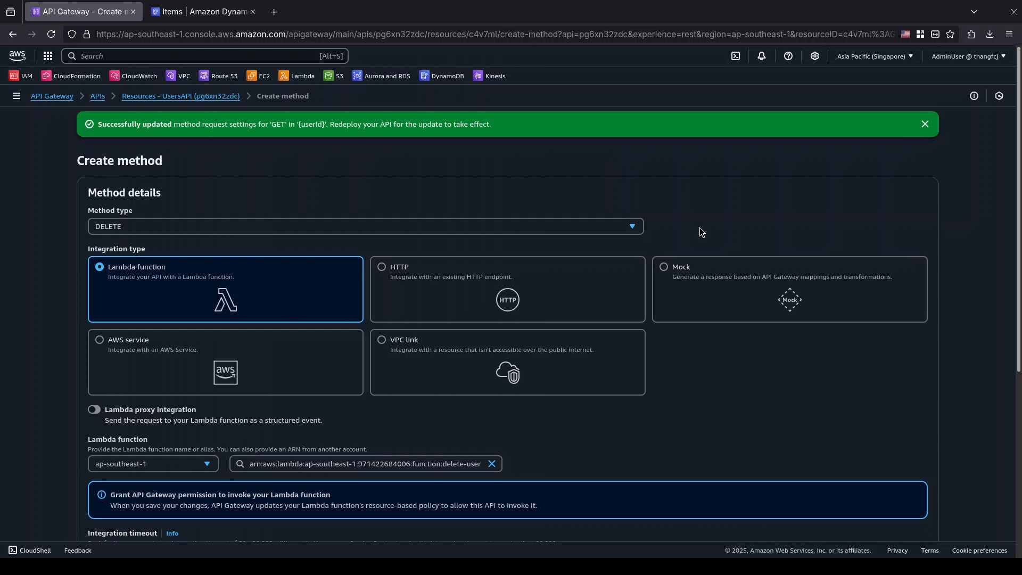
Task: Switch to the API Gateway Create method tab
Action: coord(84,12)
